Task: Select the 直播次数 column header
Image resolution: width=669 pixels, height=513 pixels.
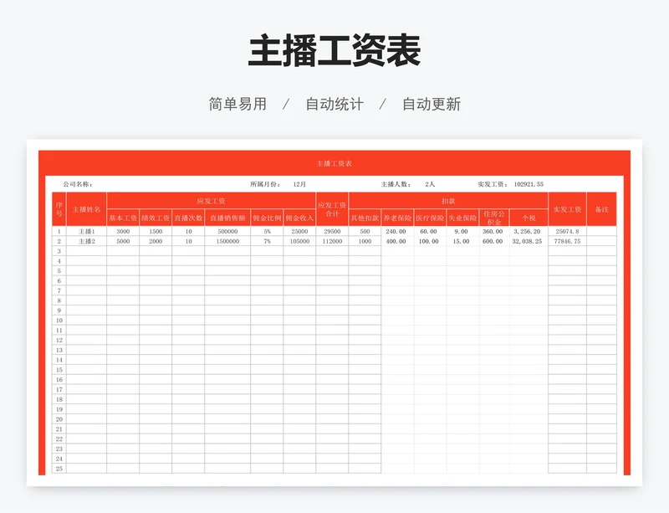Action: pos(188,218)
